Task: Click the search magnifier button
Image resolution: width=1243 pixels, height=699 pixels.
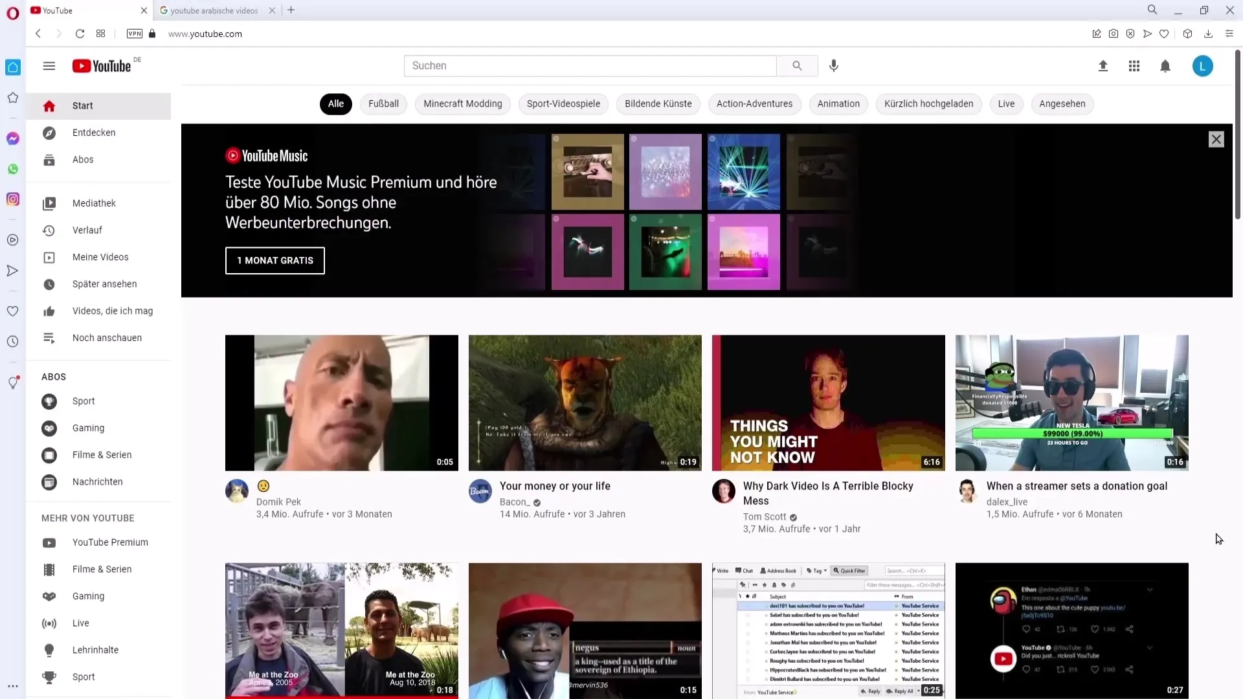Action: pos(797,66)
